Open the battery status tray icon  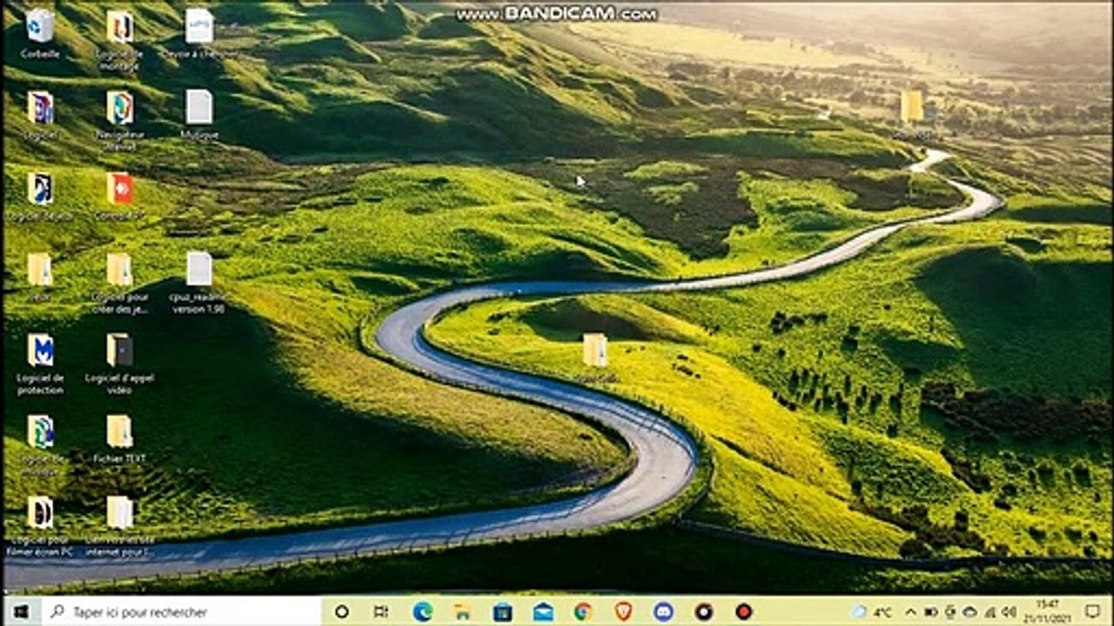[x=930, y=612]
